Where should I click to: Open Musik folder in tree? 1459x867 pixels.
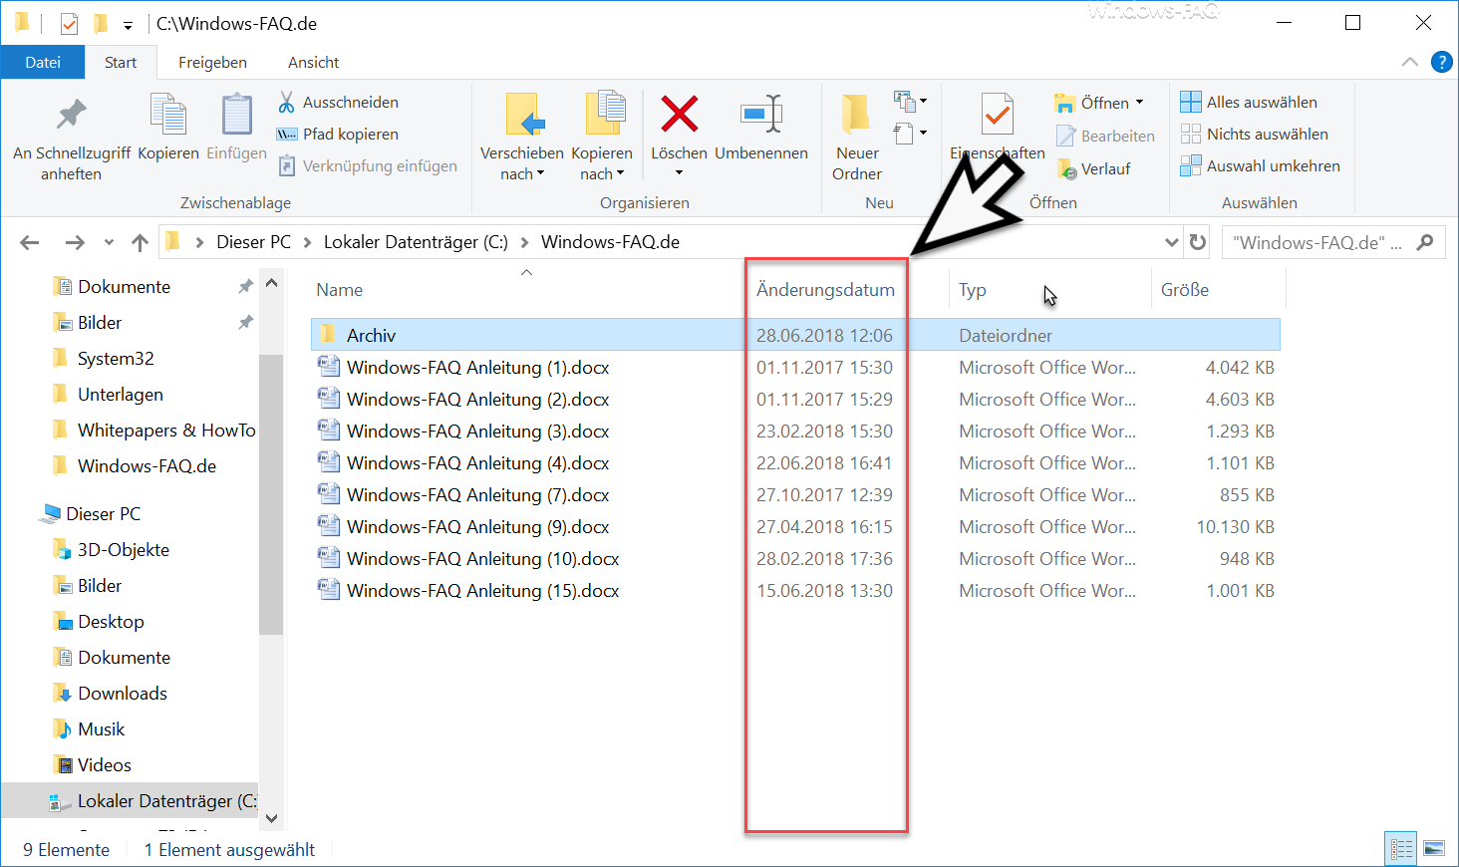click(x=101, y=729)
